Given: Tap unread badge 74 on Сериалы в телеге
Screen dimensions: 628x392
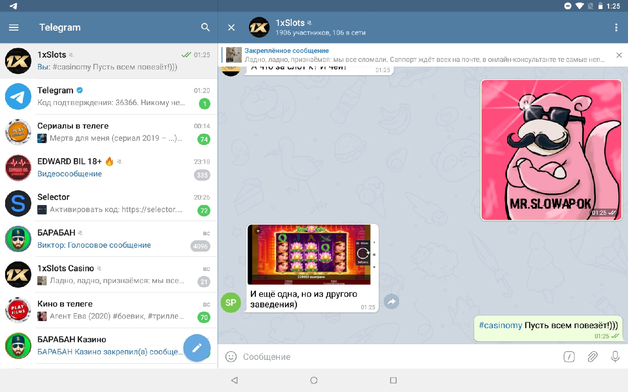Looking at the screenshot, I should [204, 139].
